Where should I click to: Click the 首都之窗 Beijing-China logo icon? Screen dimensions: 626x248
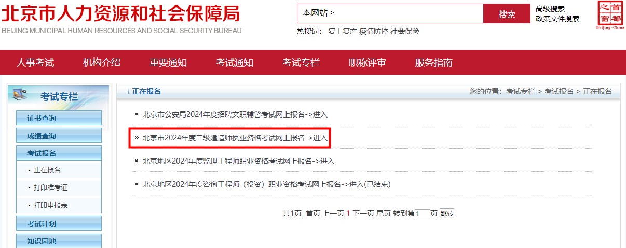[x=610, y=15]
